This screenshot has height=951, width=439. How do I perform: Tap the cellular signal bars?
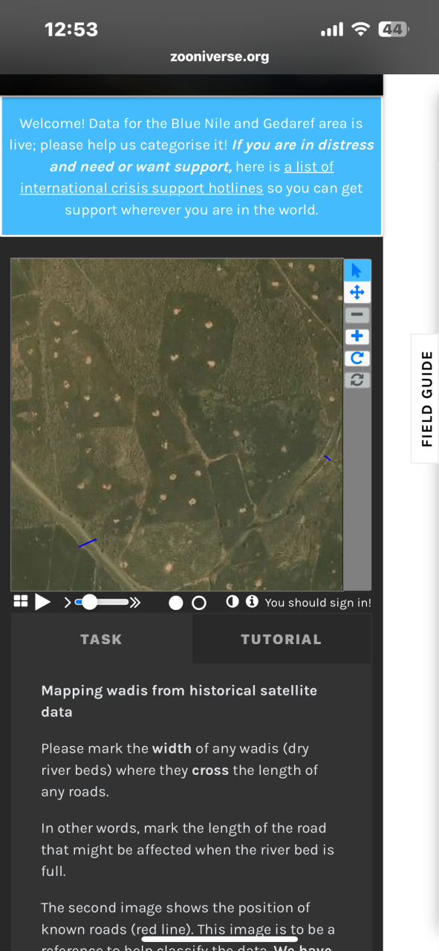[331, 30]
